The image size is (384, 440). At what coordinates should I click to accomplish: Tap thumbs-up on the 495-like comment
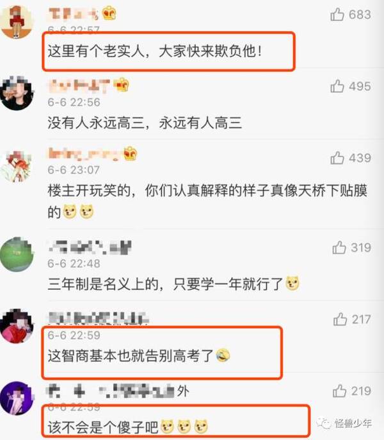click(337, 86)
